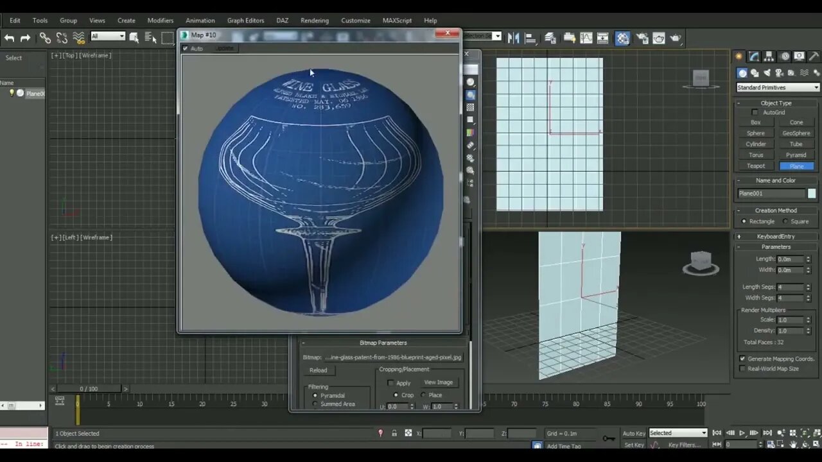Choose the Rectangular Selection Region tool

[x=168, y=38]
